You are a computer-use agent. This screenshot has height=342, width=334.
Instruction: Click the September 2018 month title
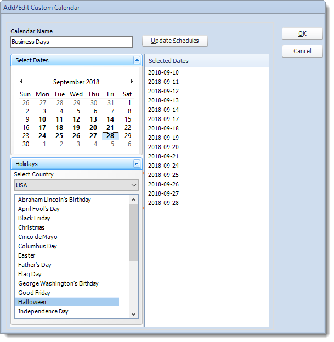coord(76,82)
